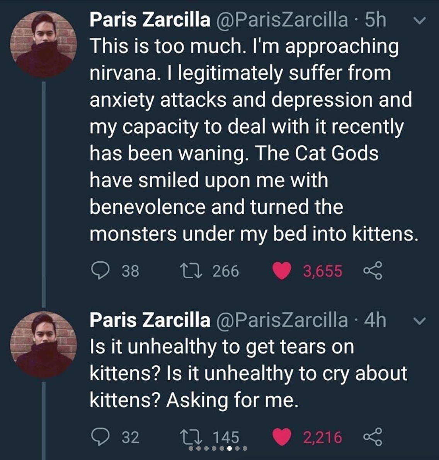Click the reply bubble icon beside 38

point(100,271)
